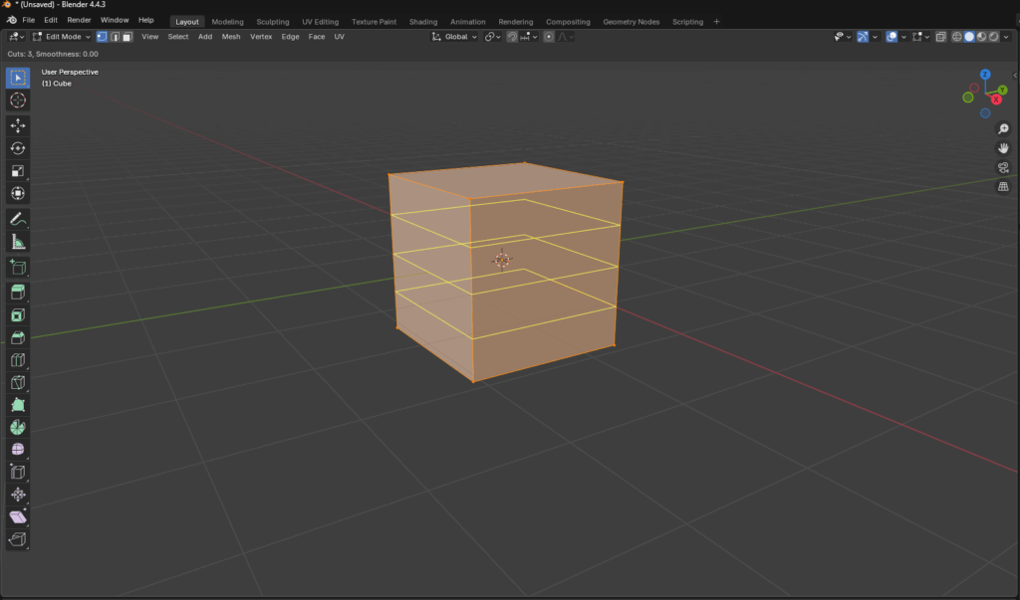1020x600 pixels.
Task: Activate the Transform tool
Action: [18, 194]
